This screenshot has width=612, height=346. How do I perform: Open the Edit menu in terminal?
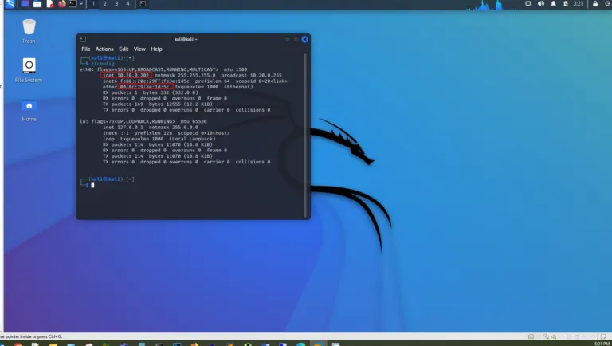[124, 49]
